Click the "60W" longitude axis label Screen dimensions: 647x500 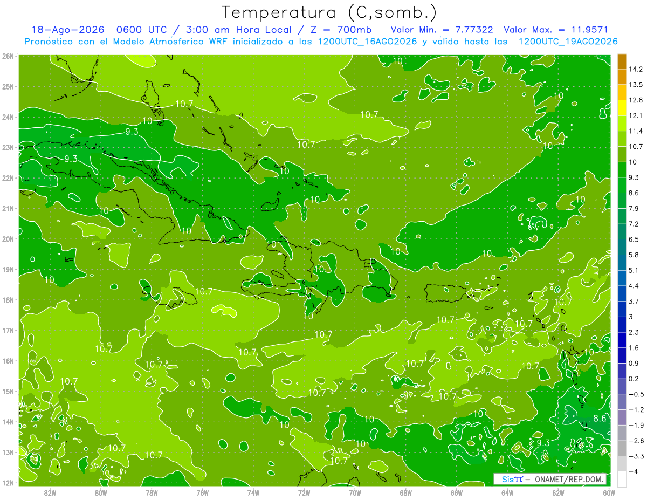[609, 492]
